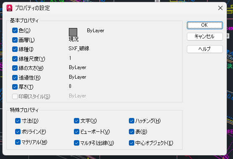Disable the マテリアル(M) material checkbox
This screenshot has height=159, width=233.
[x=18, y=142]
